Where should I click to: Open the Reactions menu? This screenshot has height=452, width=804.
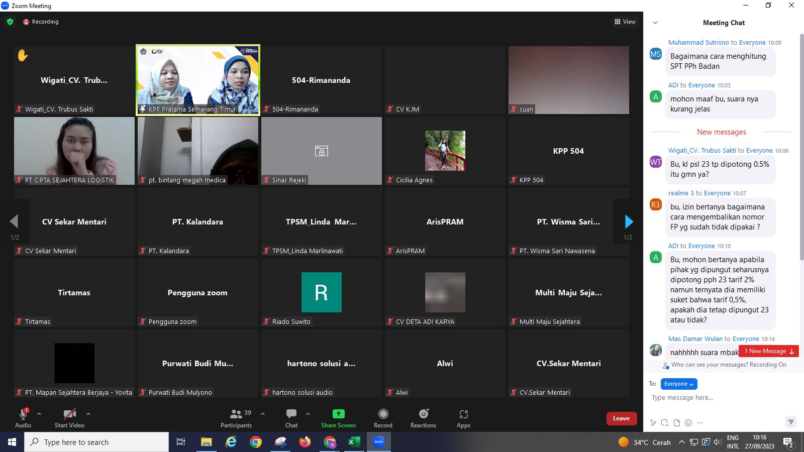[423, 418]
